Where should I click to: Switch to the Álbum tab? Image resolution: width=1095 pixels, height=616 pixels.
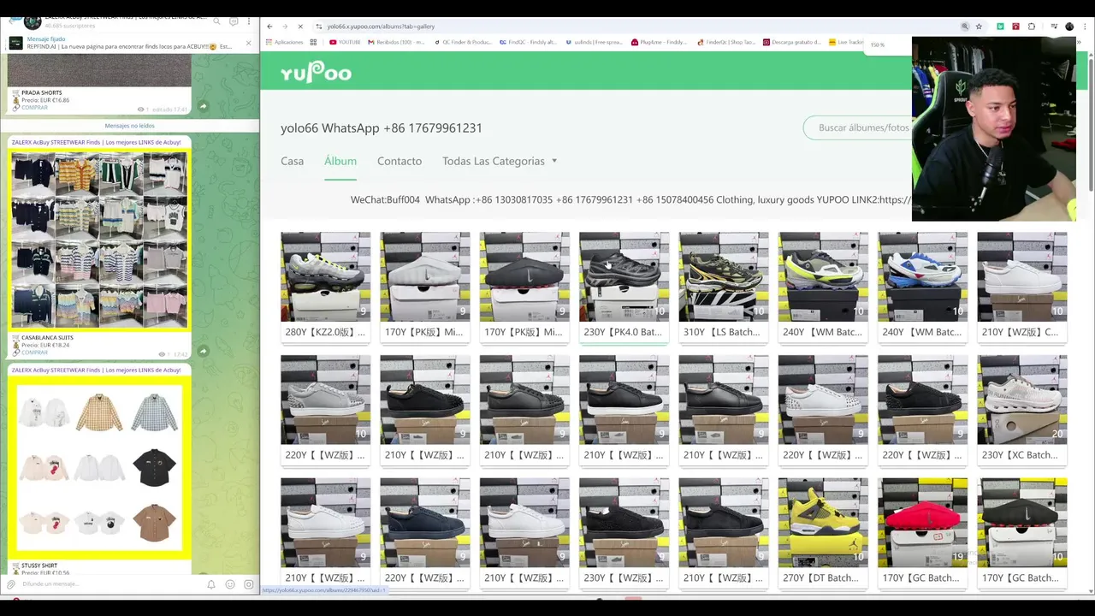(340, 161)
